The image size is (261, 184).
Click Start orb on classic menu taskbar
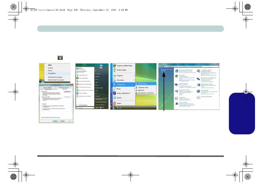[113, 107]
